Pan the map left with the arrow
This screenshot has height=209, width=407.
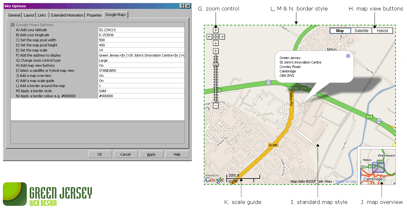[209, 37]
